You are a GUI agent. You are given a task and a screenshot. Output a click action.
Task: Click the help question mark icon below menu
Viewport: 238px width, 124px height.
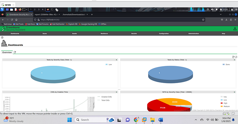[x=2, y=37]
